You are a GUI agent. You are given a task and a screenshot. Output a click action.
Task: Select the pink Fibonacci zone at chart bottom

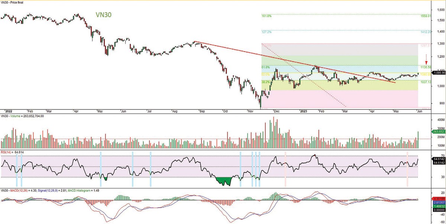pos(334,98)
